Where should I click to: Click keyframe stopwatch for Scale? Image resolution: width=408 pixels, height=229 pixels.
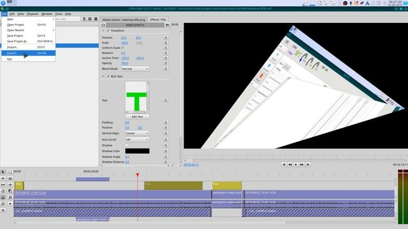166,43
